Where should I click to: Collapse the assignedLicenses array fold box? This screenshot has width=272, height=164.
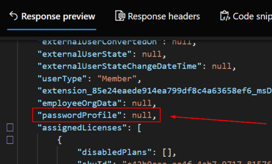click(x=10, y=128)
